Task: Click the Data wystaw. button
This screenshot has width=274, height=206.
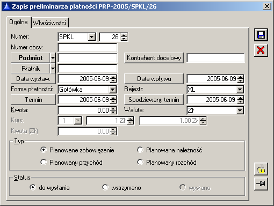Action: pyautogui.click(x=33, y=79)
